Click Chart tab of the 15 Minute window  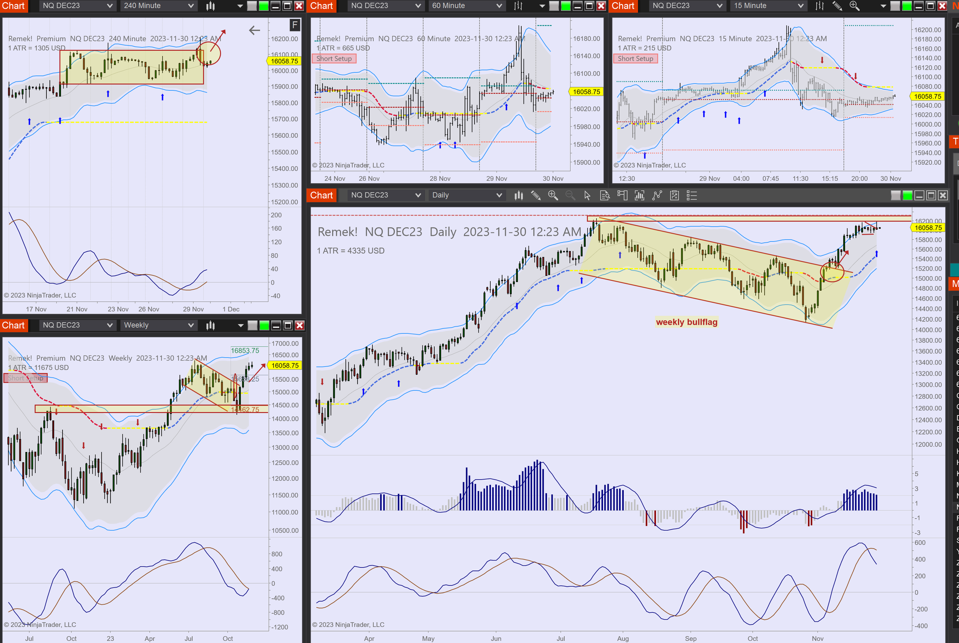point(623,6)
